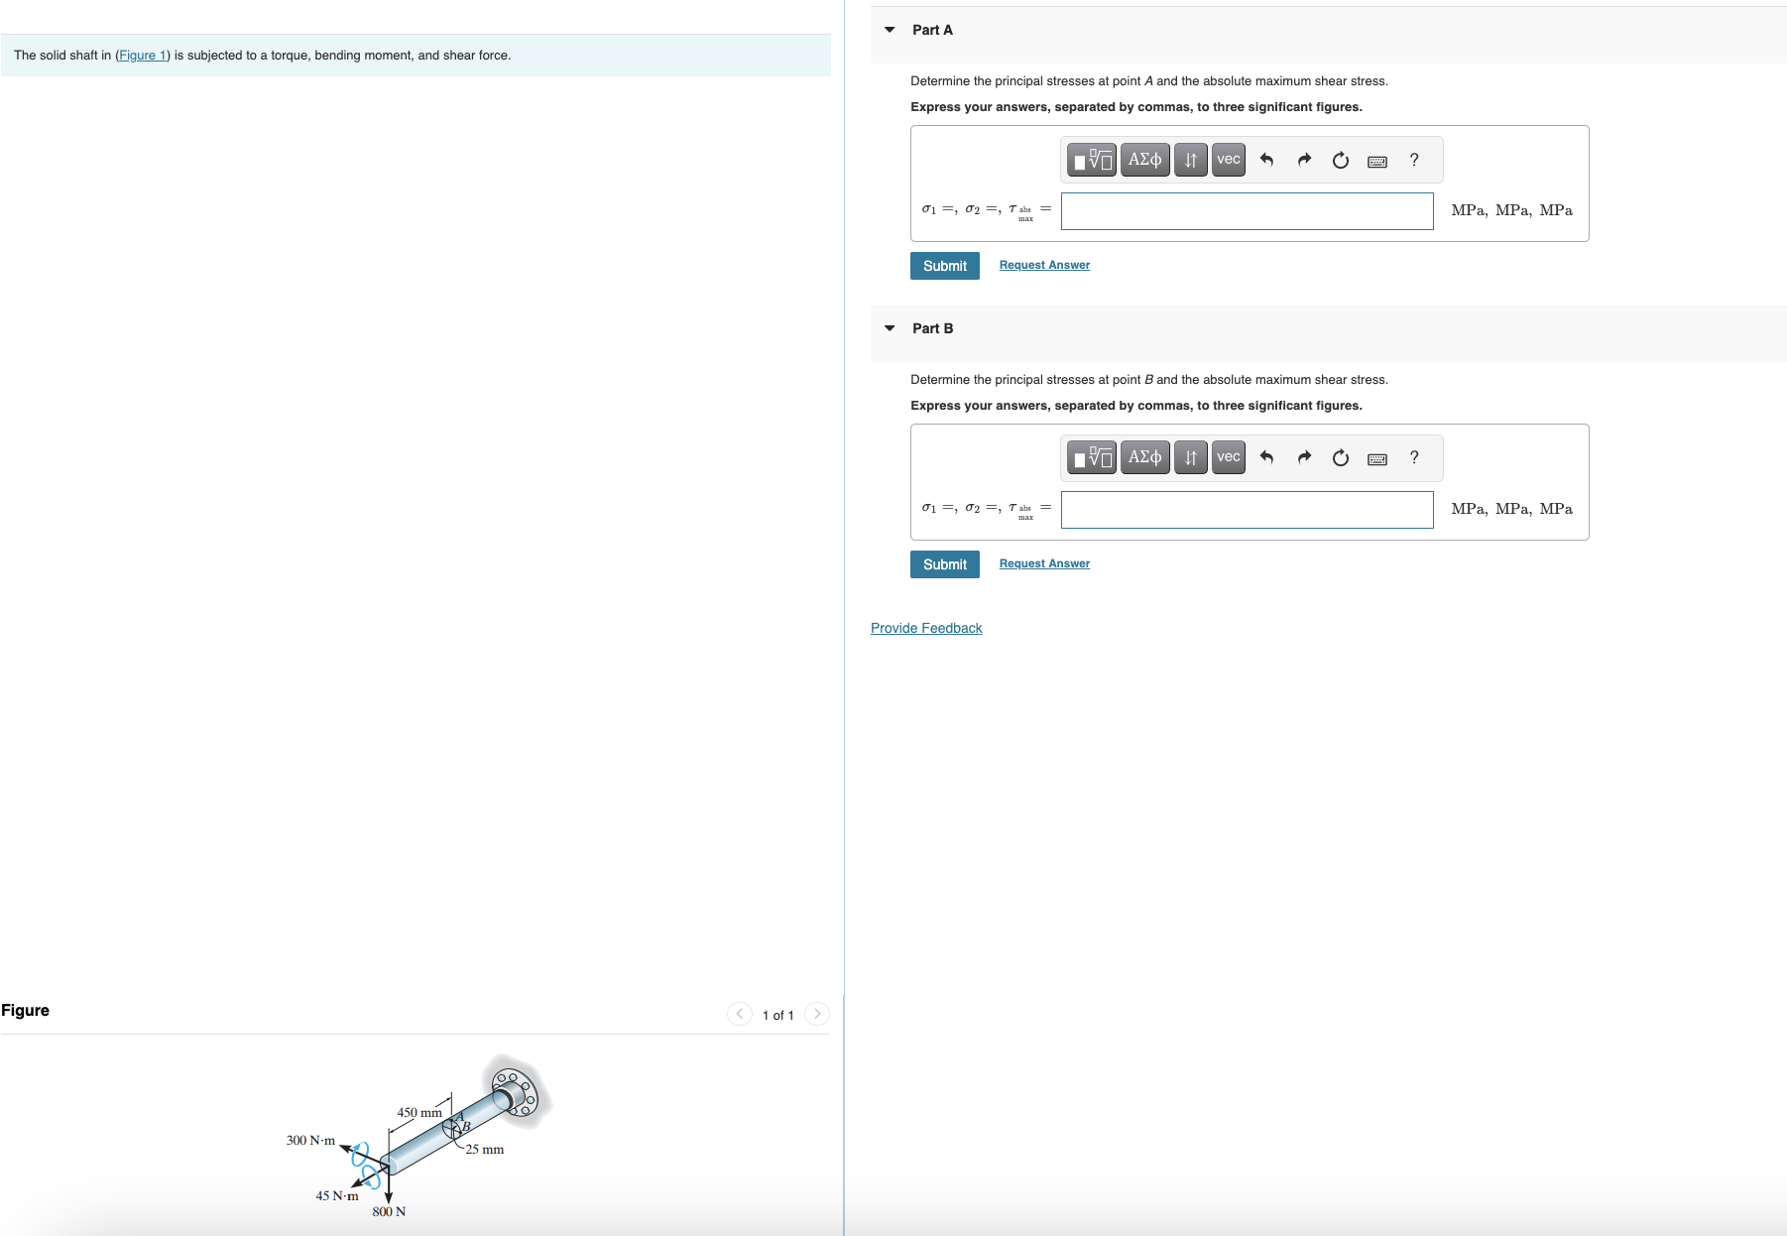This screenshot has width=1787, height=1236.
Task: Click the vec button in Part B toolbar
Action: pyautogui.click(x=1229, y=457)
